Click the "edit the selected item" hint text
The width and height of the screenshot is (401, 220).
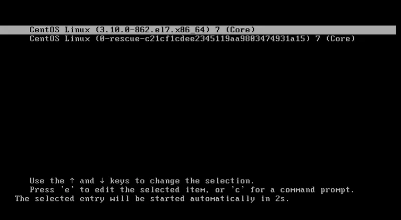(x=150, y=190)
